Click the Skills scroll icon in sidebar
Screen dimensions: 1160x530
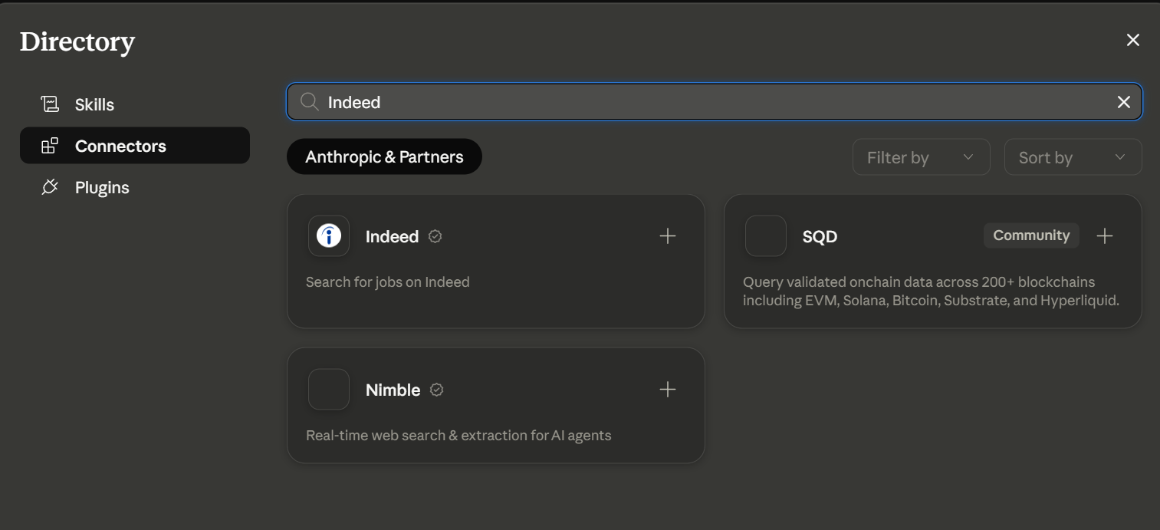(50, 104)
